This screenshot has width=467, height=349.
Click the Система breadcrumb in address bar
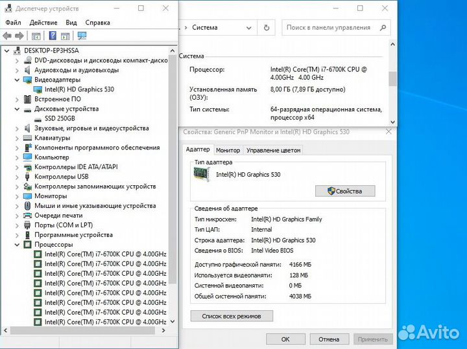tap(205, 28)
